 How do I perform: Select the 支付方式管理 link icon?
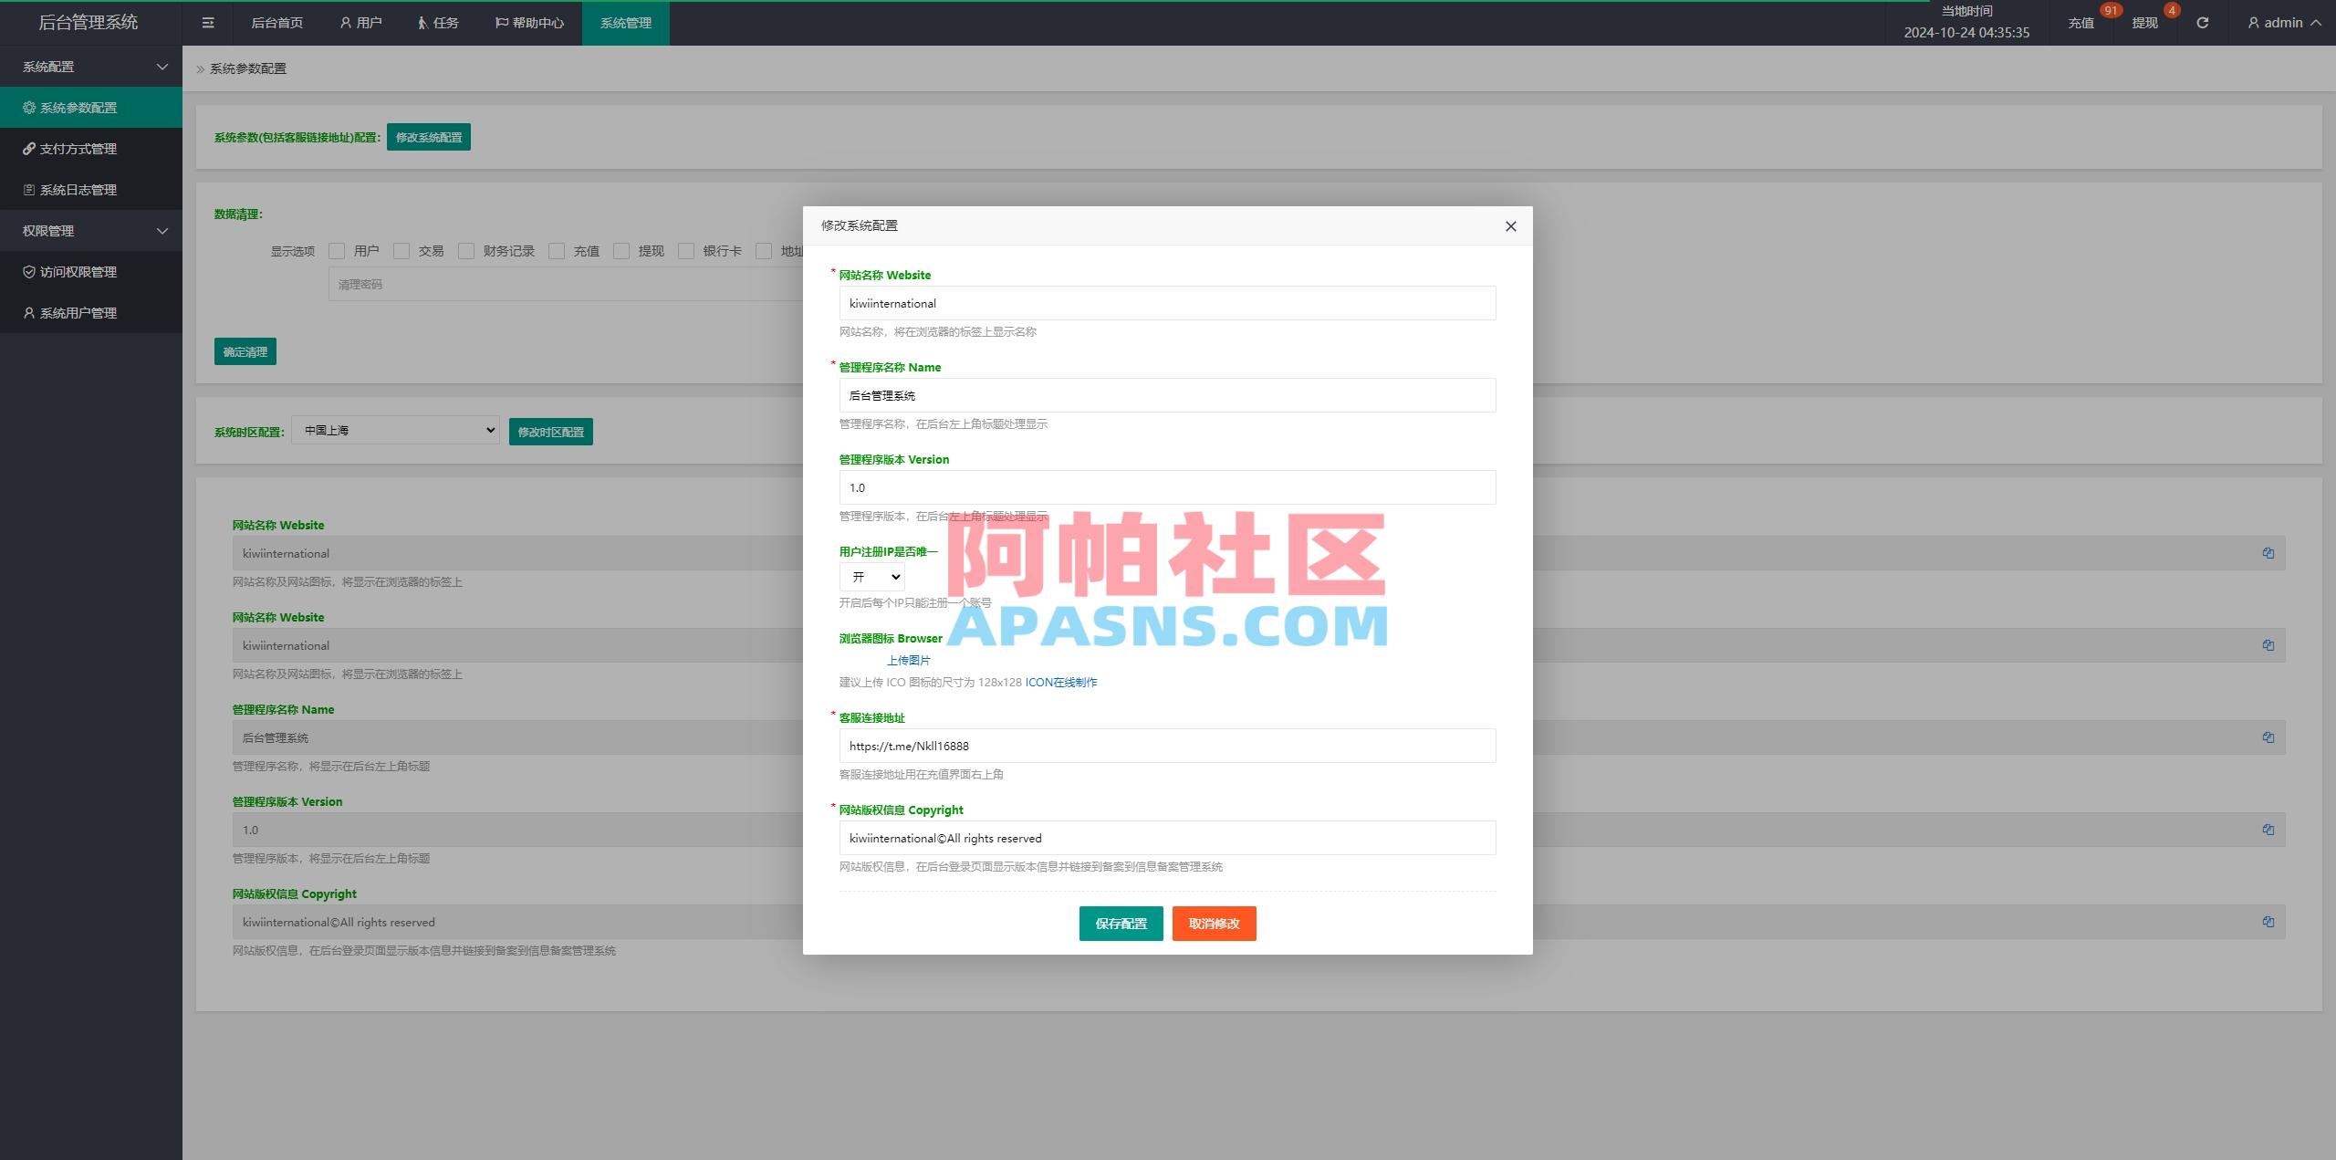[x=28, y=148]
